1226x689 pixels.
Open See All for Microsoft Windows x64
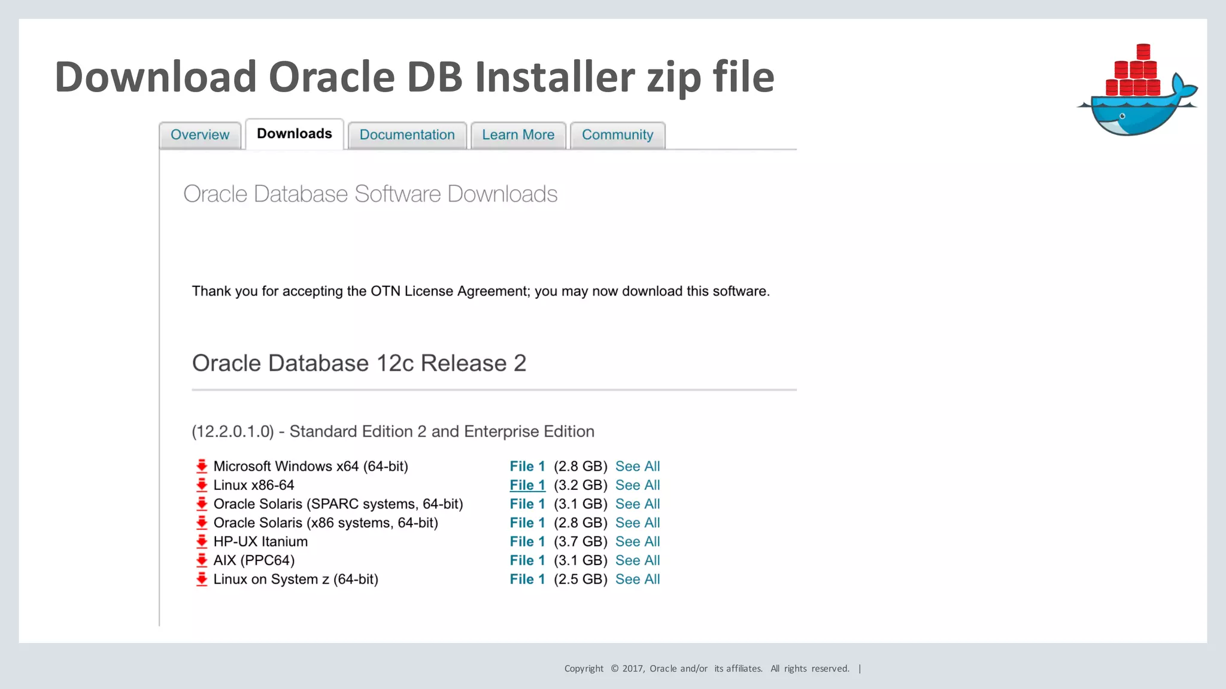[x=638, y=467]
